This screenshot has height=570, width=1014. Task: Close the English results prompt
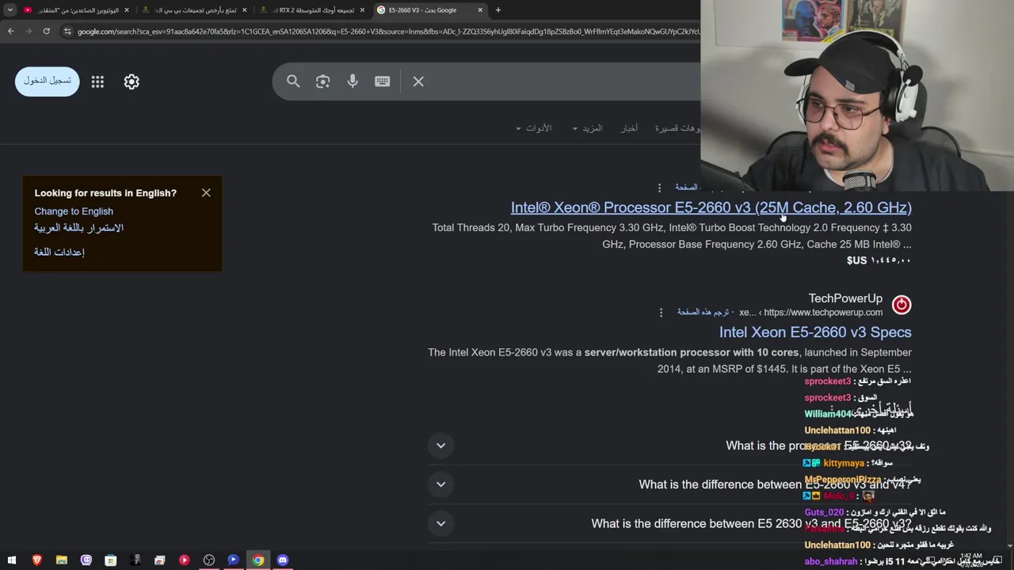[x=206, y=192]
